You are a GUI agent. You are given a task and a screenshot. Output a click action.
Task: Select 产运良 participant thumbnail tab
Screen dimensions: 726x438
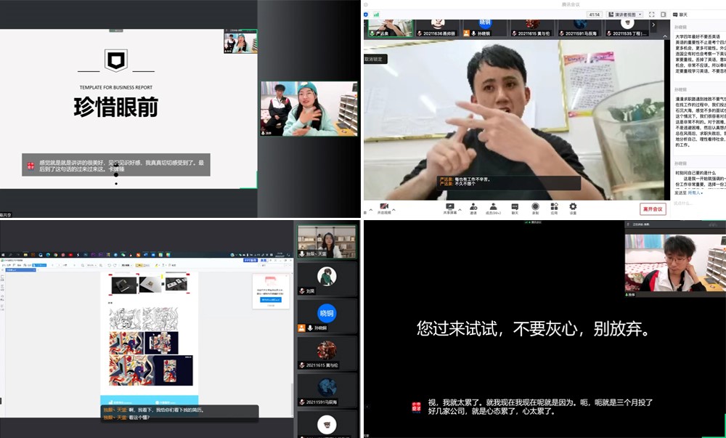point(390,28)
